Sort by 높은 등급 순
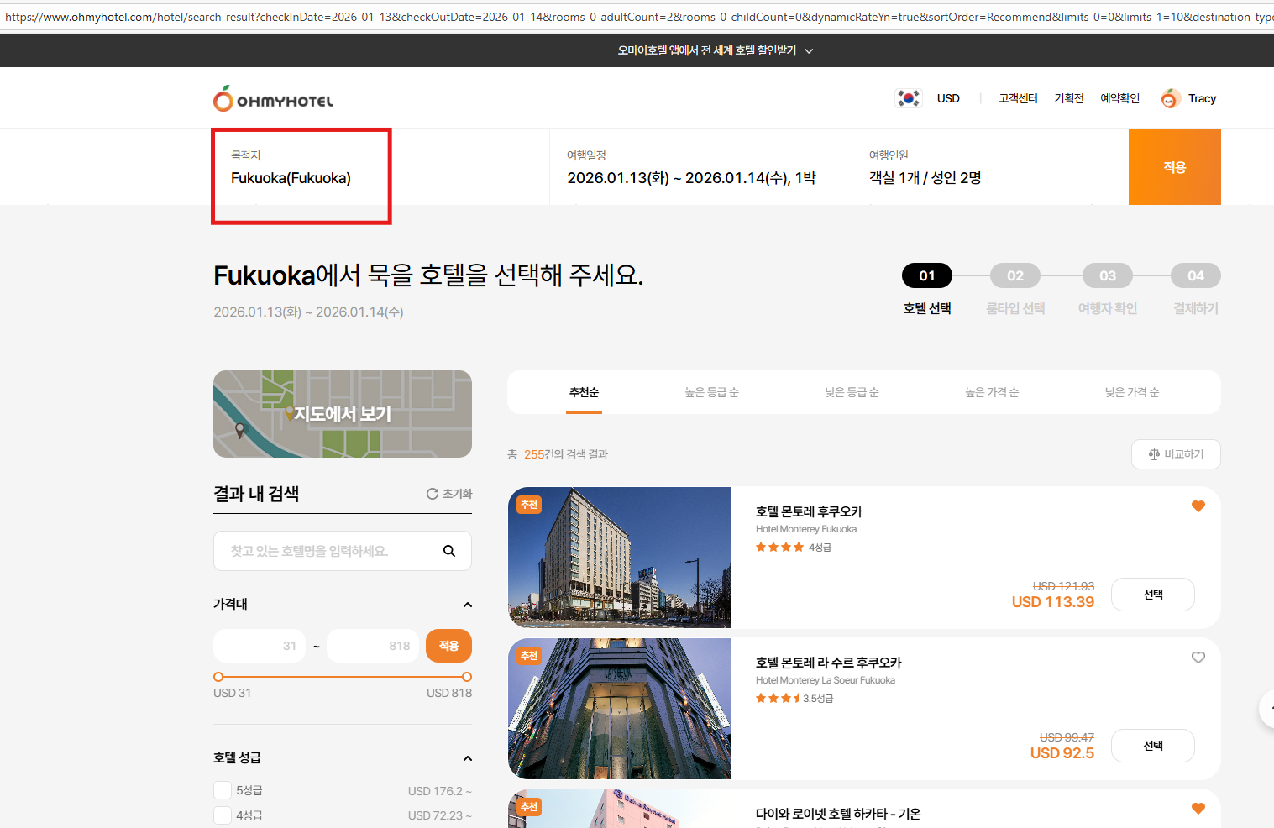 pos(711,392)
